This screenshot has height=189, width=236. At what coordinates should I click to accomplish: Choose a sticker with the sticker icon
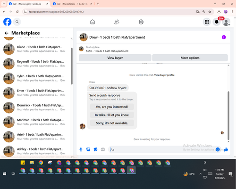95,149
